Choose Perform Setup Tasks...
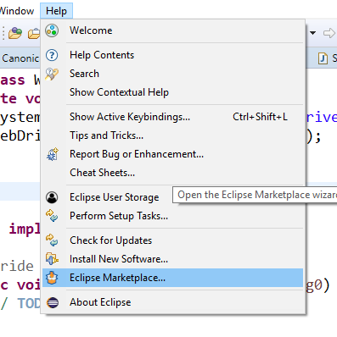The height and width of the screenshot is (337, 337). [x=172, y=216]
